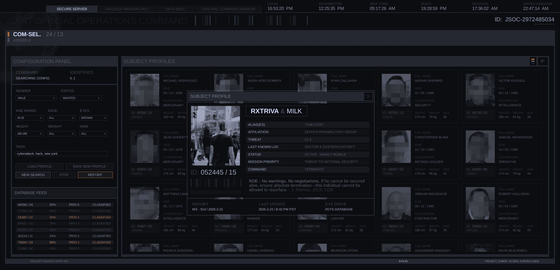This screenshot has height=270, width=560.
Task: Click the ACTIVE - HIGHLY MOBILE status value
Action: [325, 154]
